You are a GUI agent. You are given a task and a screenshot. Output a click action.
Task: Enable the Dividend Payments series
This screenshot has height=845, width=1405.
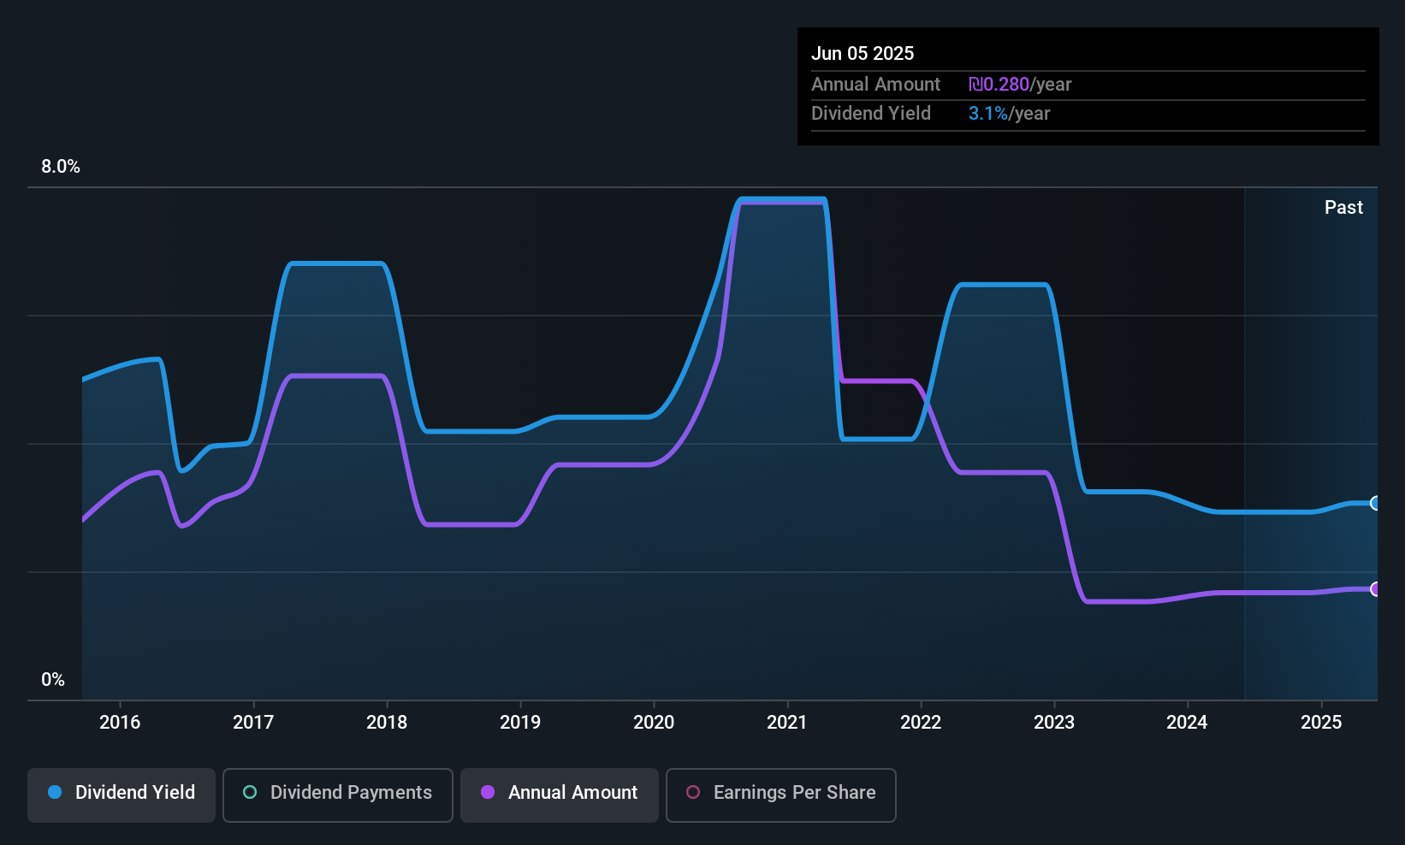coord(338,794)
